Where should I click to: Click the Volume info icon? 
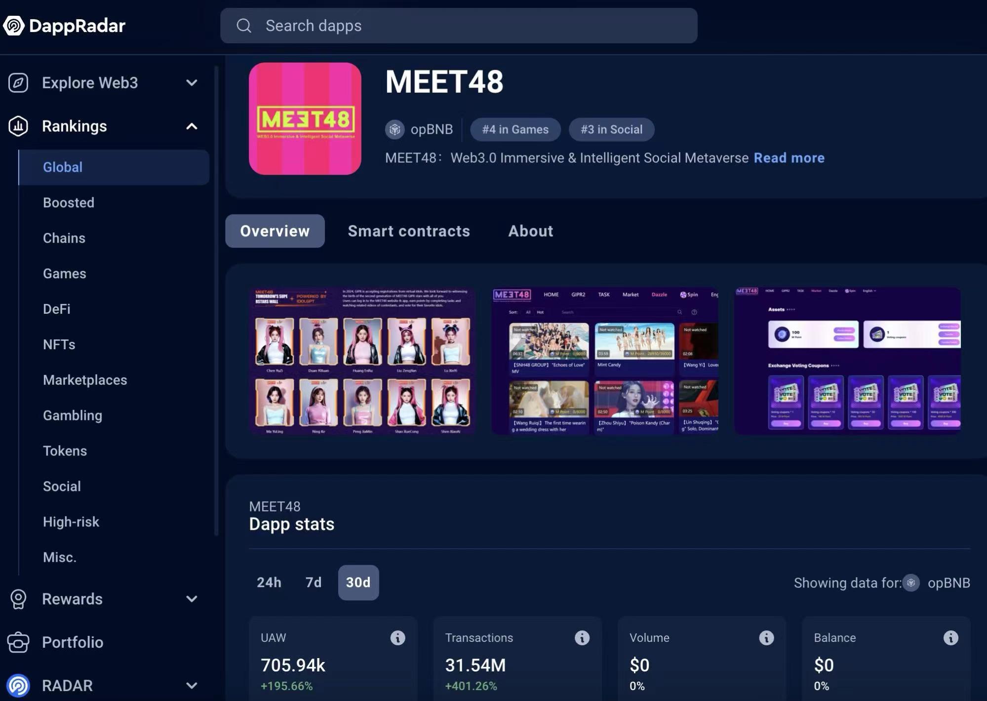[x=767, y=637]
